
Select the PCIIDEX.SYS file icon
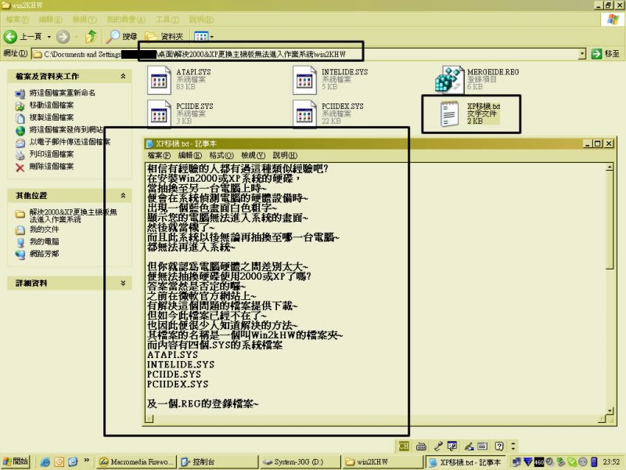click(x=304, y=114)
